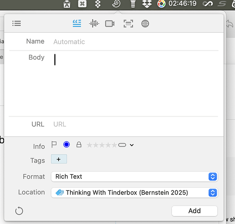
Task: Reset the form with circular arrow
Action: coord(19,211)
